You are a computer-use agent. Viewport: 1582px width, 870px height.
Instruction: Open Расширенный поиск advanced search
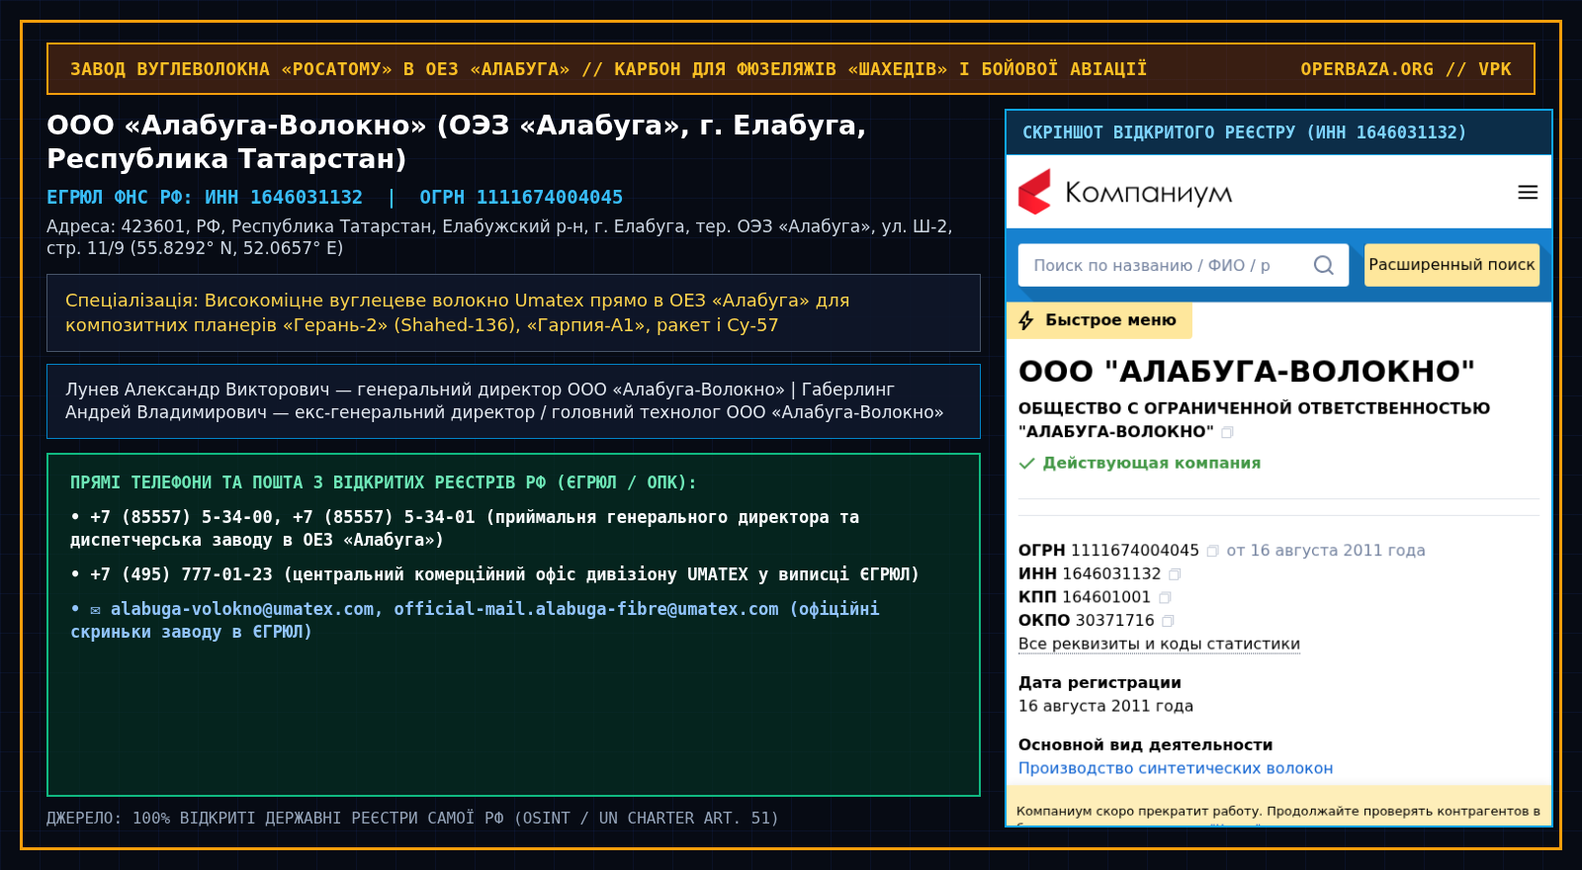pos(1451,265)
